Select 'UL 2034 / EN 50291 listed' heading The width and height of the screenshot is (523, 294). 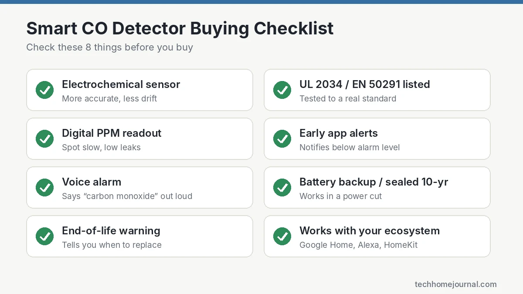point(365,84)
